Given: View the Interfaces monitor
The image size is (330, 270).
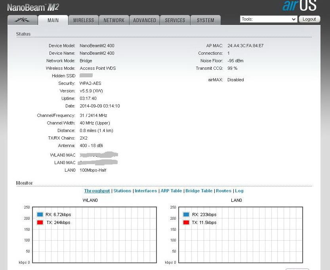Looking at the screenshot, I should (146, 191).
